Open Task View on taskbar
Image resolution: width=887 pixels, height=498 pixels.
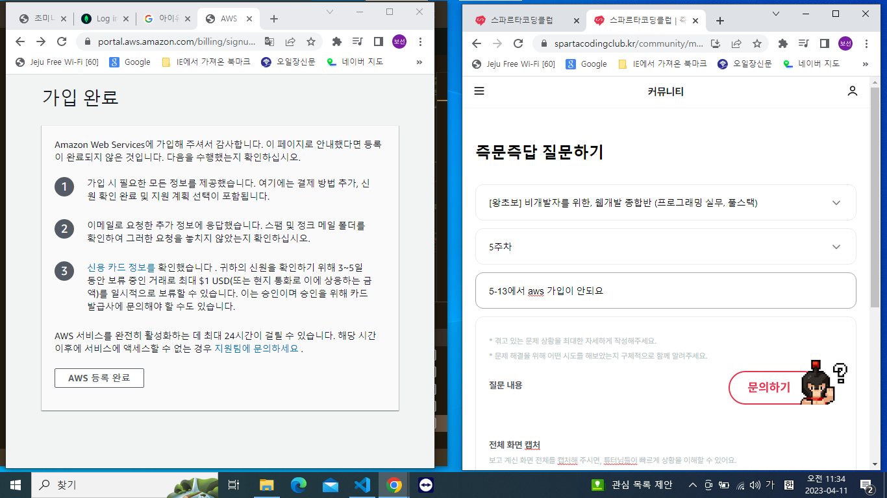234,484
